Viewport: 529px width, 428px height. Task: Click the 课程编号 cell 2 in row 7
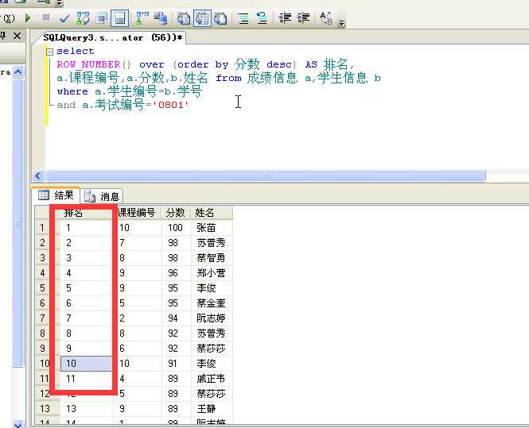(x=138, y=318)
